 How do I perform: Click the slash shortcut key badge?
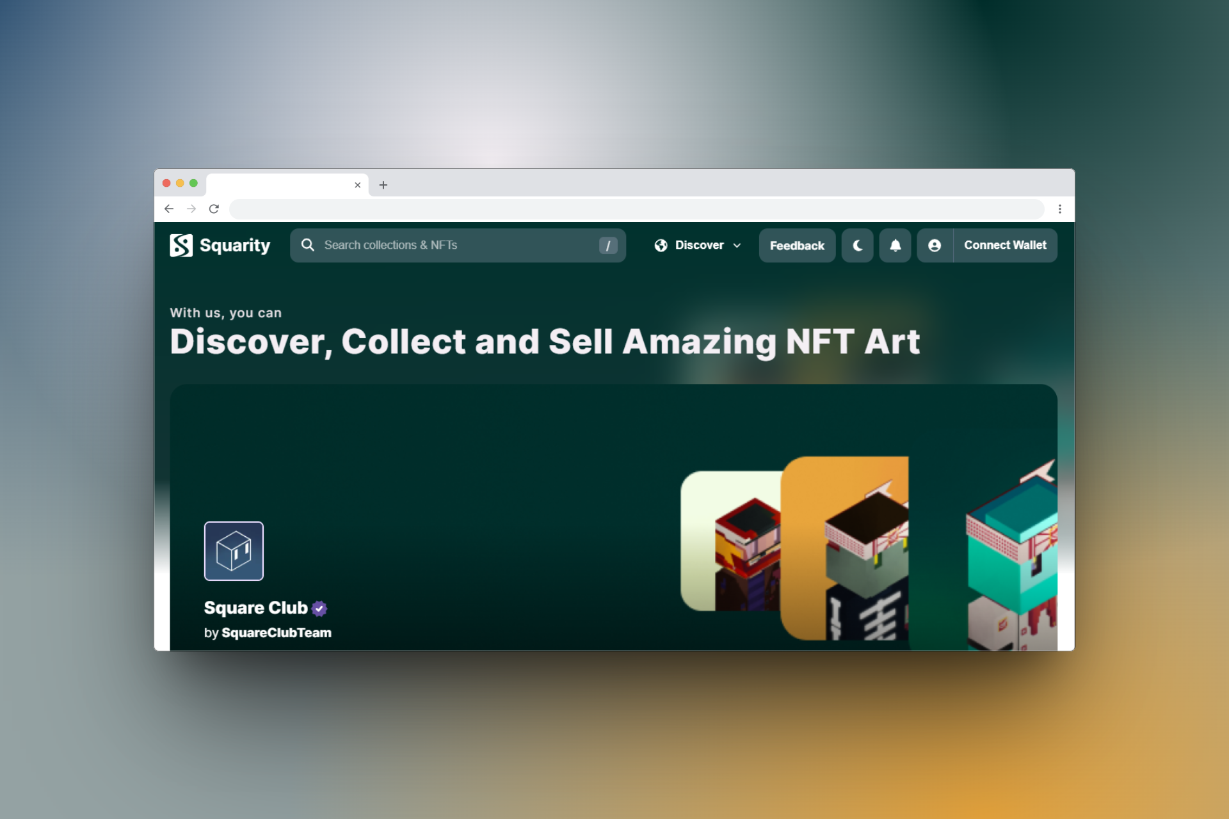tap(607, 246)
